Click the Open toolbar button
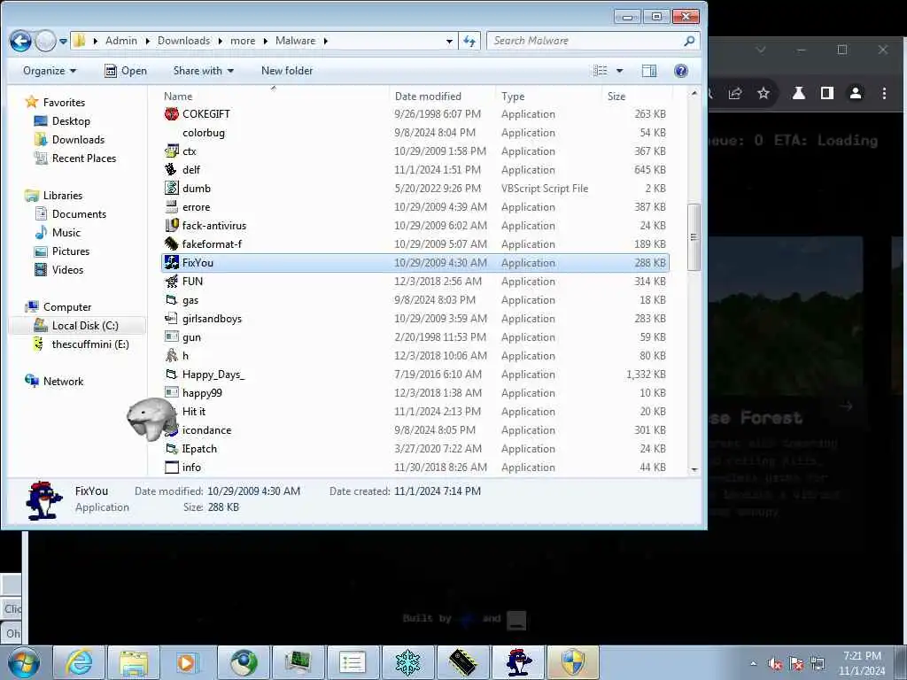Viewport: 907px width, 680px height. tap(126, 71)
